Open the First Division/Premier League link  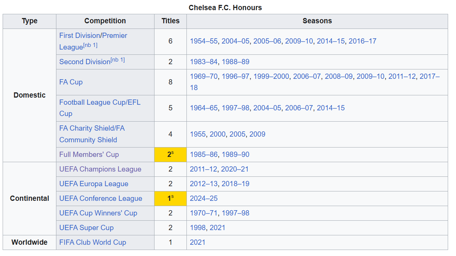pyautogui.click(x=93, y=41)
